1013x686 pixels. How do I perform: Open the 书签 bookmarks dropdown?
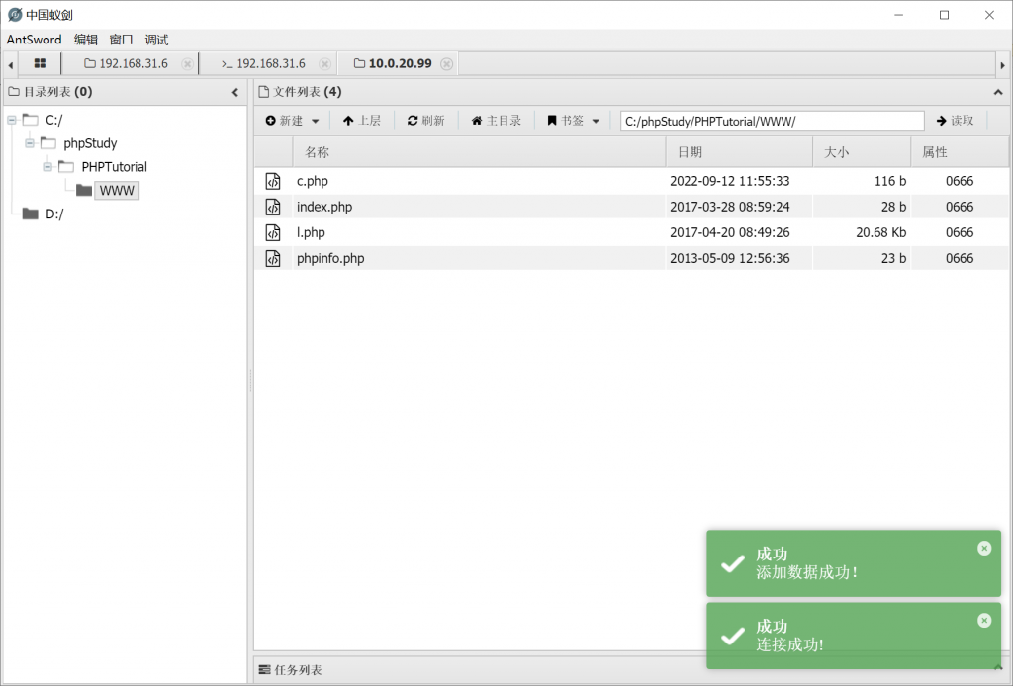pos(573,121)
